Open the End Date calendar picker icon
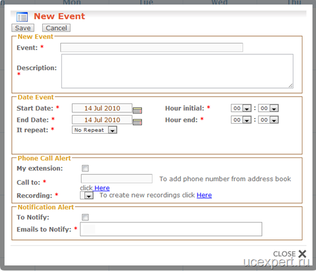This screenshot has height=271, width=316. pyautogui.click(x=137, y=122)
